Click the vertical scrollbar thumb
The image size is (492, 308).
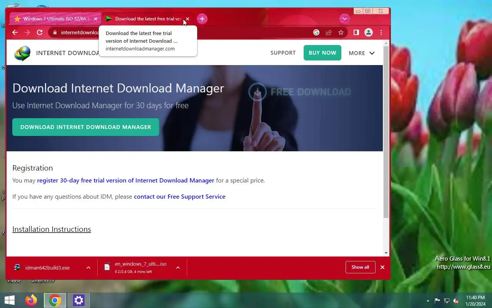coord(386,132)
